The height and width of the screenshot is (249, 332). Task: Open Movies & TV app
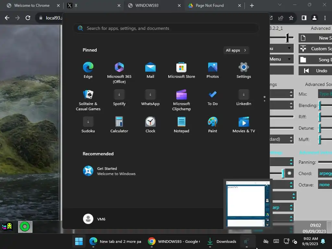pos(244,125)
